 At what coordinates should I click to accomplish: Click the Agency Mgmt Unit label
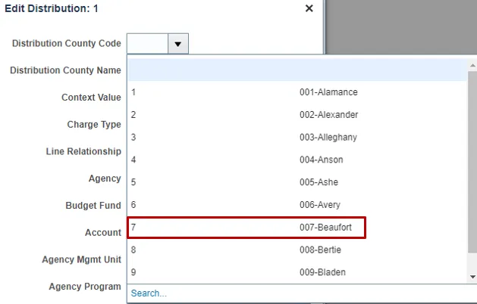click(81, 259)
